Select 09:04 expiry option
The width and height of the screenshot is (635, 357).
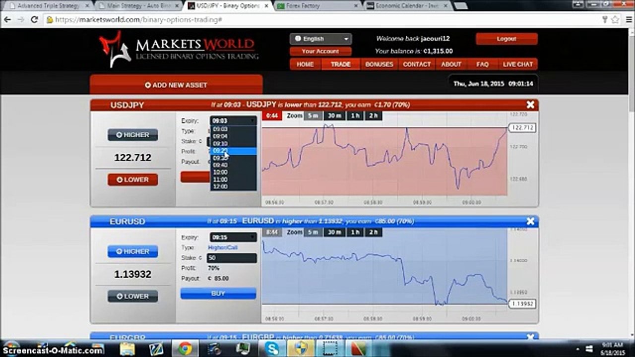[x=234, y=136]
